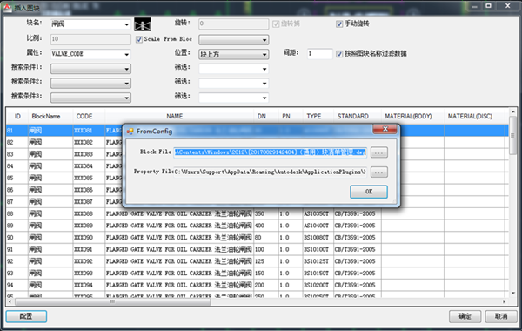Toggle the 按照图块名称过滤数据 checkbox
522x331 pixels.
[x=339, y=54]
